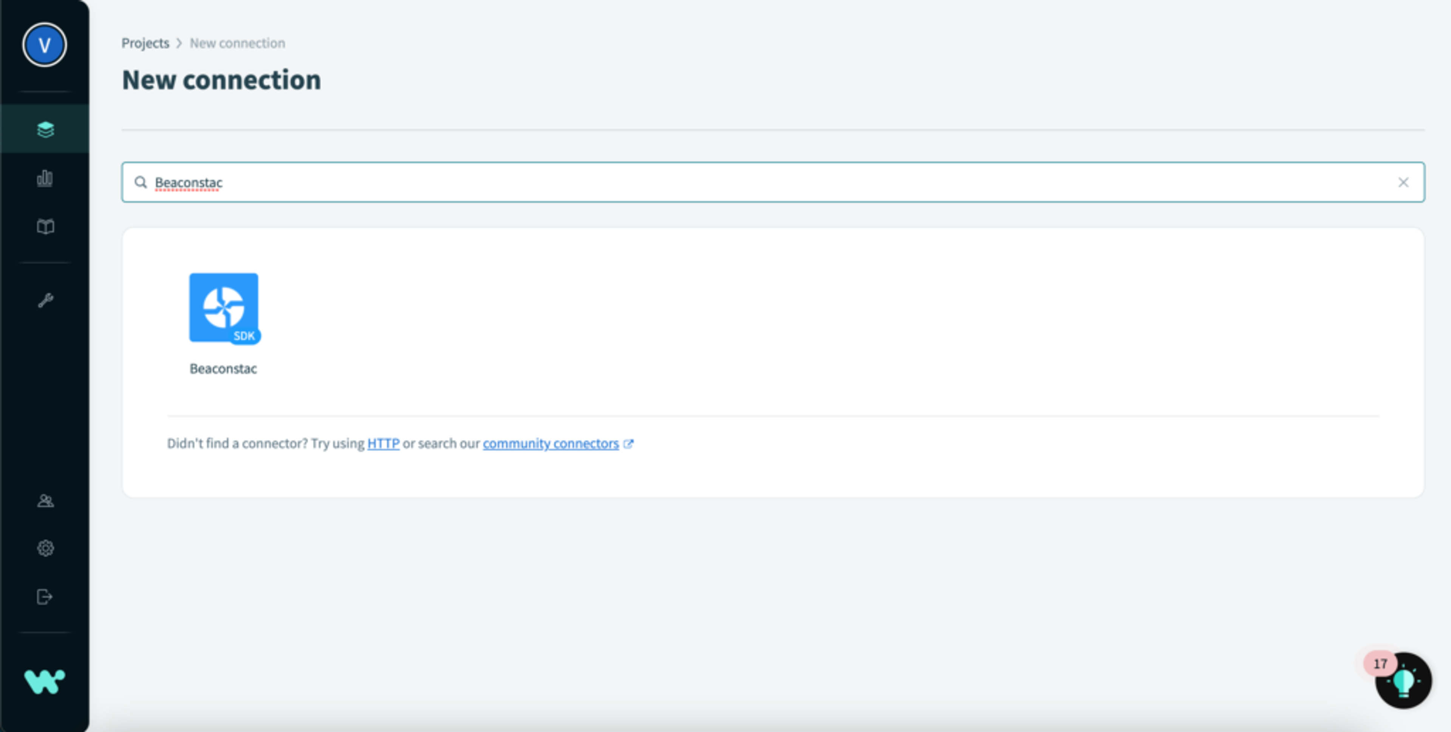Select the Beaconstac SDK connector tile
The height and width of the screenshot is (732, 1451).
(x=224, y=308)
